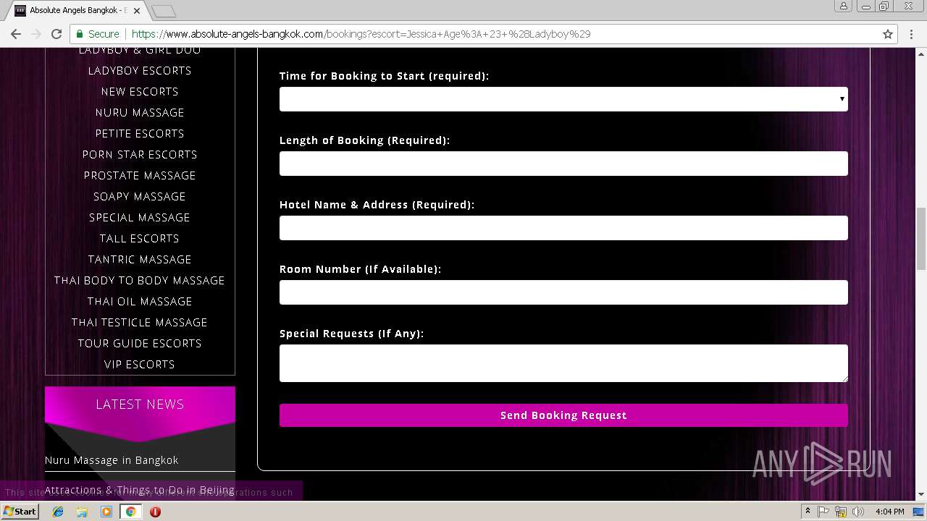
Task: Open the media player taskbar icon
Action: coord(106,512)
